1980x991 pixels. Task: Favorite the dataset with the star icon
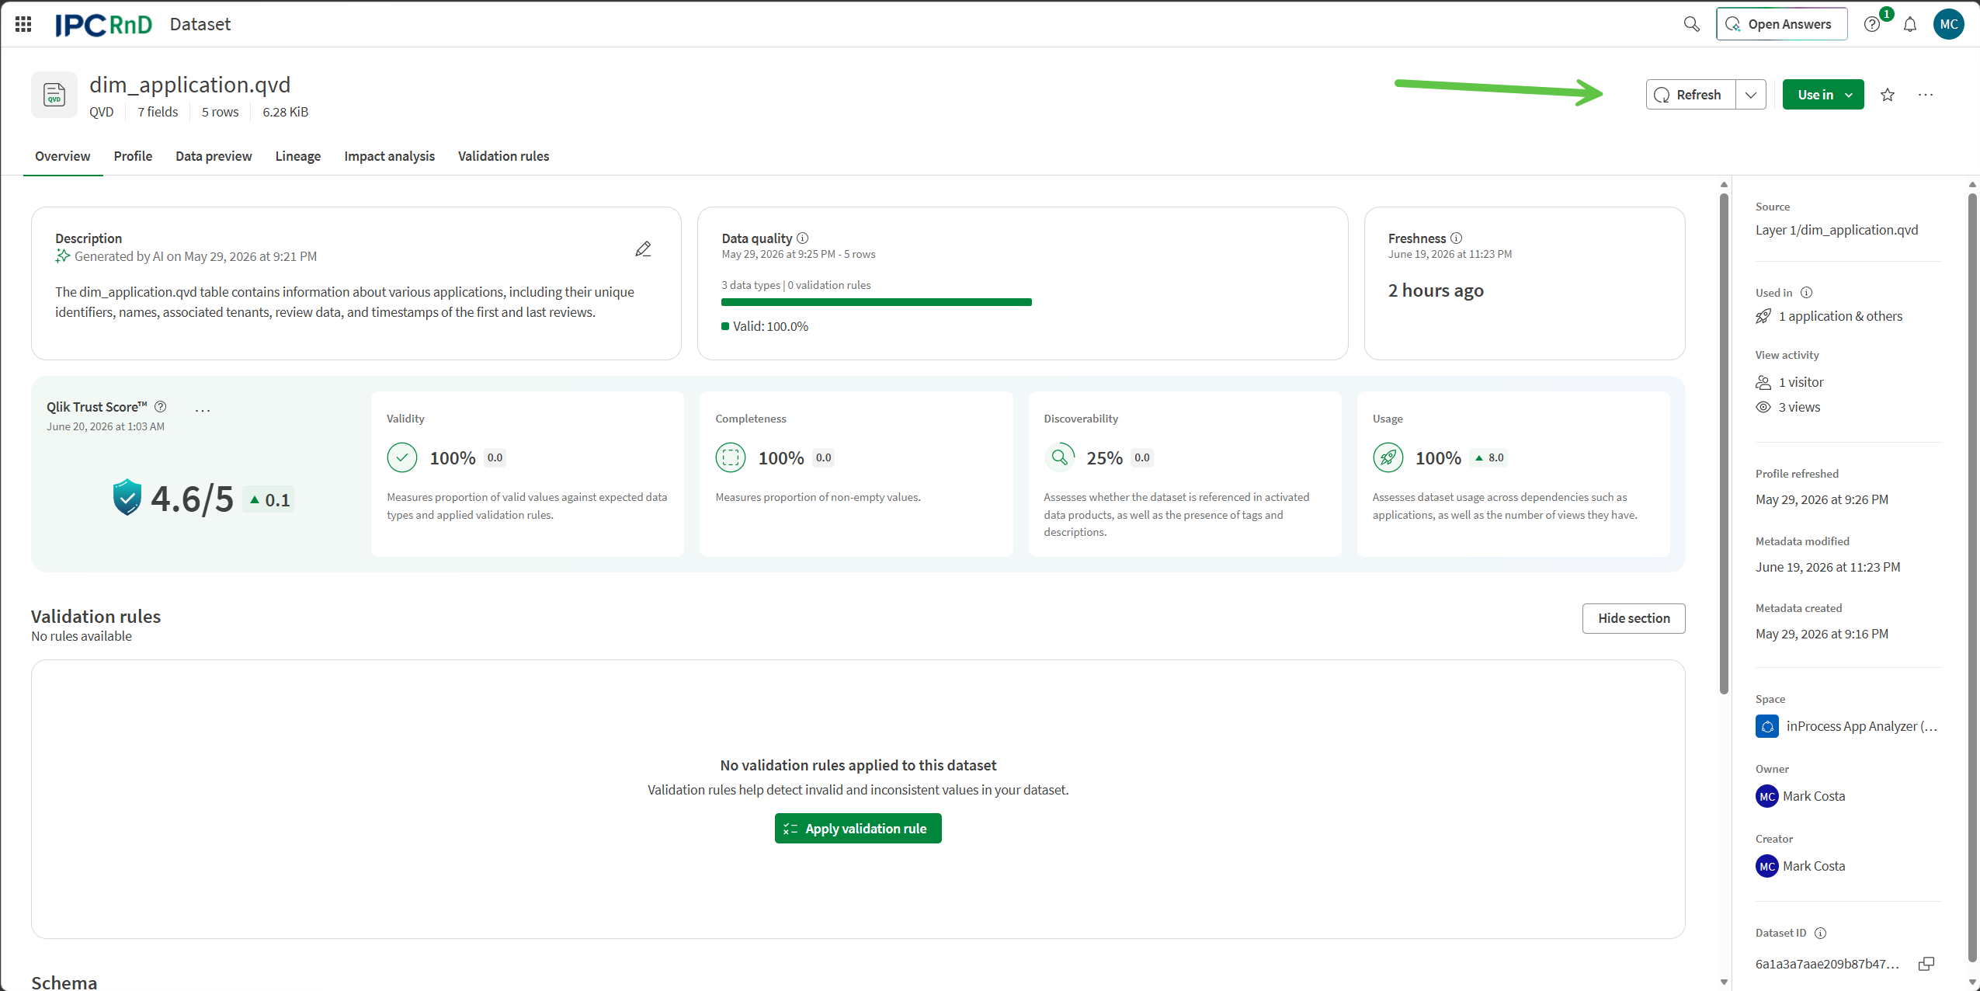point(1888,95)
